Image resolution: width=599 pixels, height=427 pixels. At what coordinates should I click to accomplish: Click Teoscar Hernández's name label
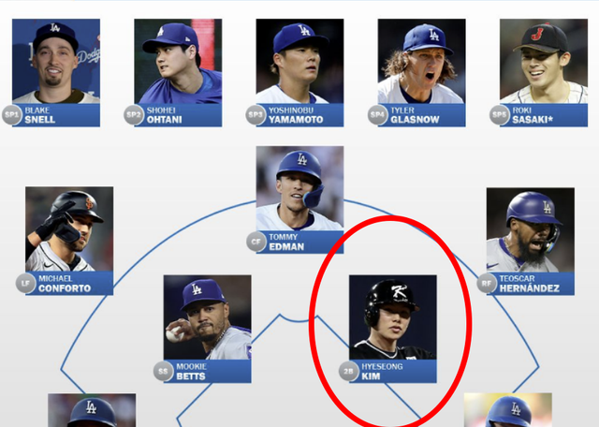pos(531,284)
